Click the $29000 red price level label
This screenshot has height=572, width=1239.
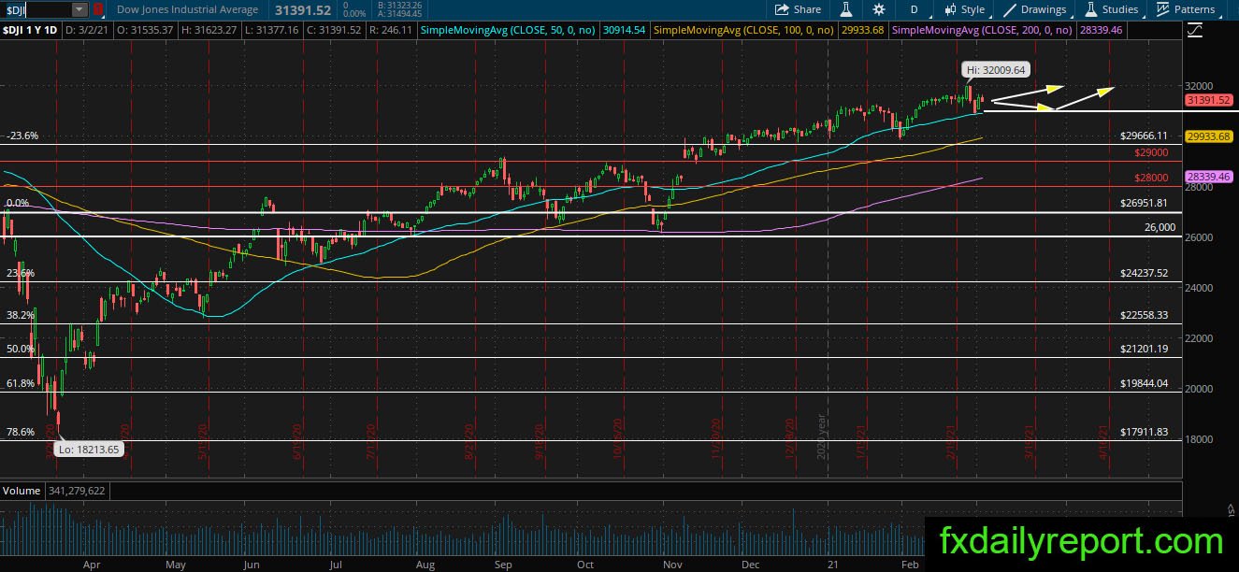[x=1151, y=152]
